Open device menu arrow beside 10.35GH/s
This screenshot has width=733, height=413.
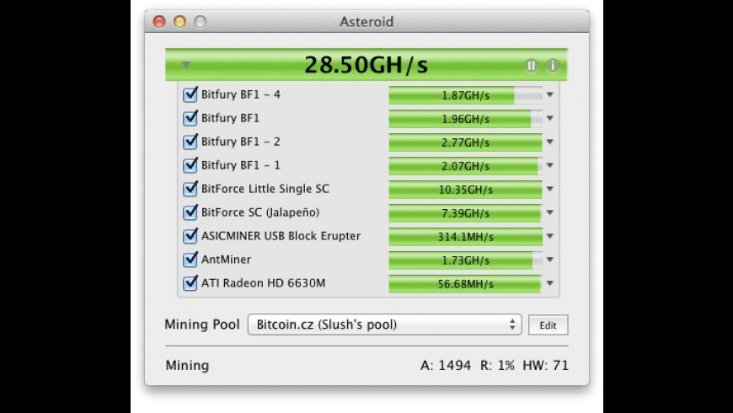coord(550,189)
